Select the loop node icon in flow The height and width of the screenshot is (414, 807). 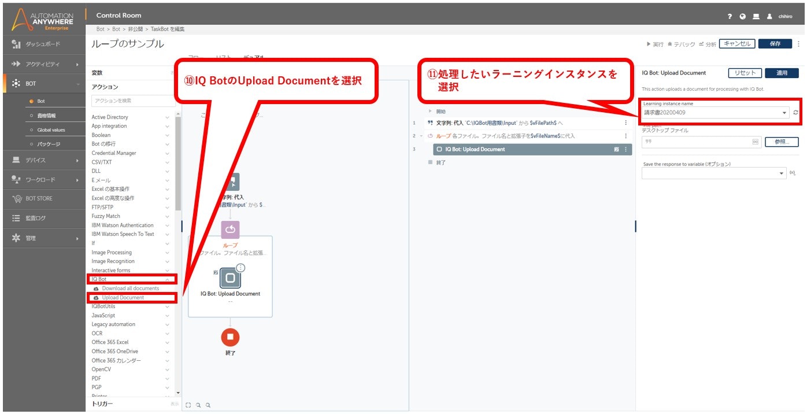[230, 230]
